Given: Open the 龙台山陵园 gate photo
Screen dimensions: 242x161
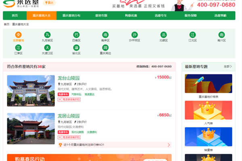Looking at the screenshot, I should point(31,91).
